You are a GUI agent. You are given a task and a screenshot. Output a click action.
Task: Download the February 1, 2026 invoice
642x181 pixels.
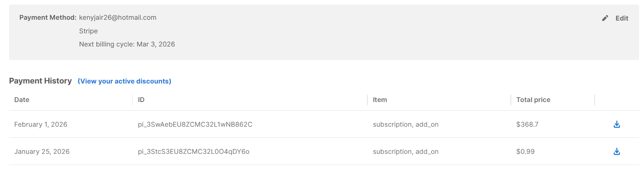[616, 124]
